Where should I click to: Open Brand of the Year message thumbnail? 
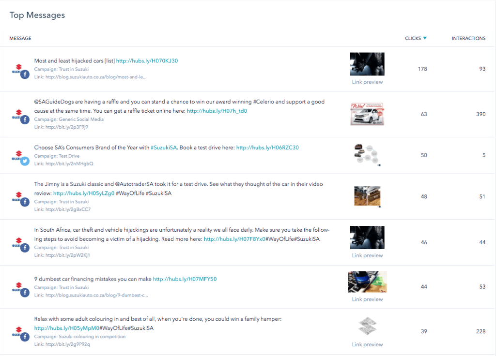pos(367,155)
